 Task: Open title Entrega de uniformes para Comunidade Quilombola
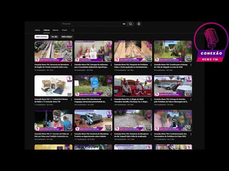pyautogui.click(x=91, y=66)
